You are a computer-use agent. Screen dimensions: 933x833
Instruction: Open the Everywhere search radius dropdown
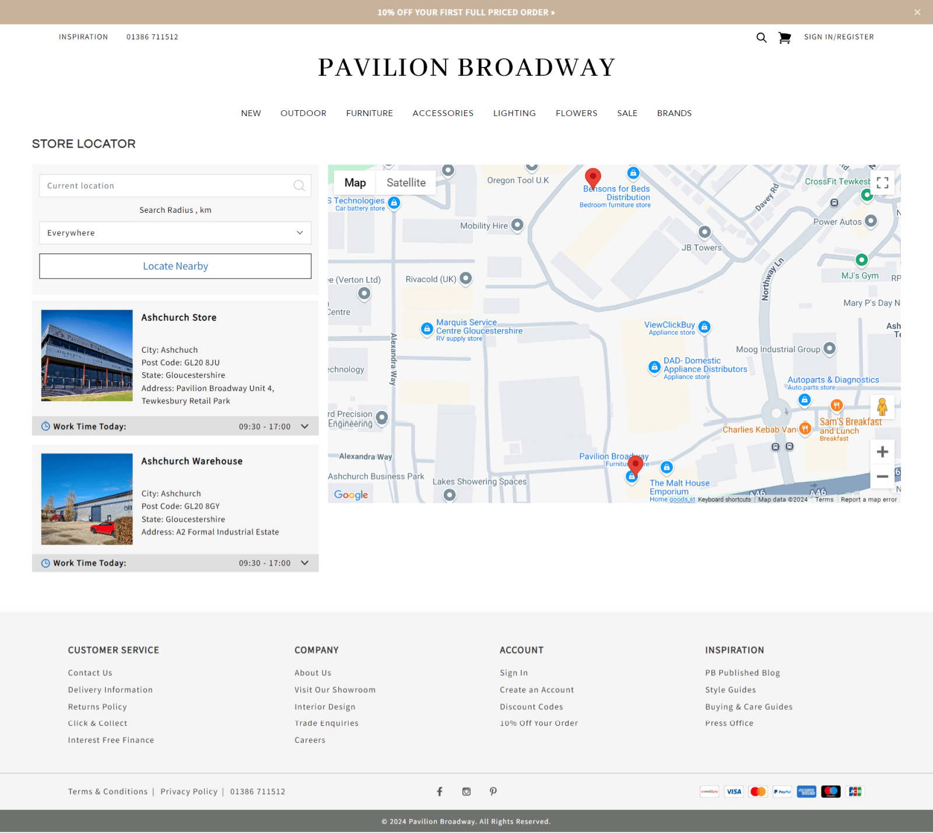coord(175,233)
